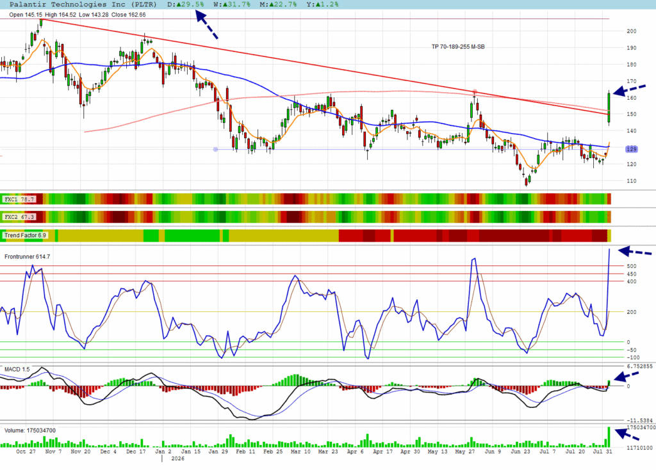Image resolution: width=656 pixels, height=470 pixels.
Task: Click the Oct 27 date label
Action: coord(26,451)
